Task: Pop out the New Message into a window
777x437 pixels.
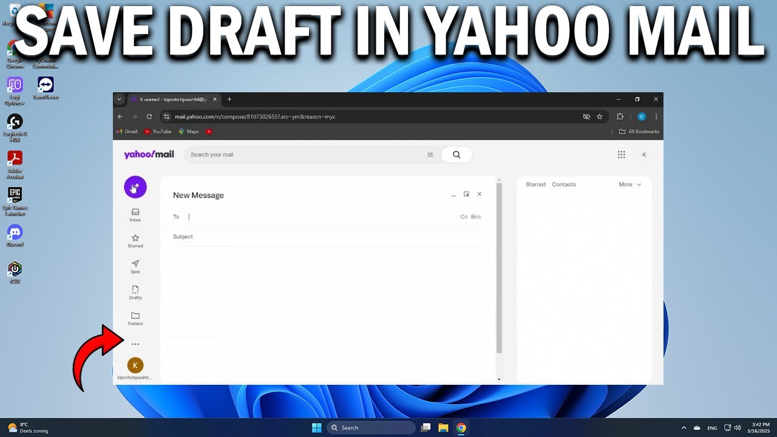Action: tap(466, 194)
